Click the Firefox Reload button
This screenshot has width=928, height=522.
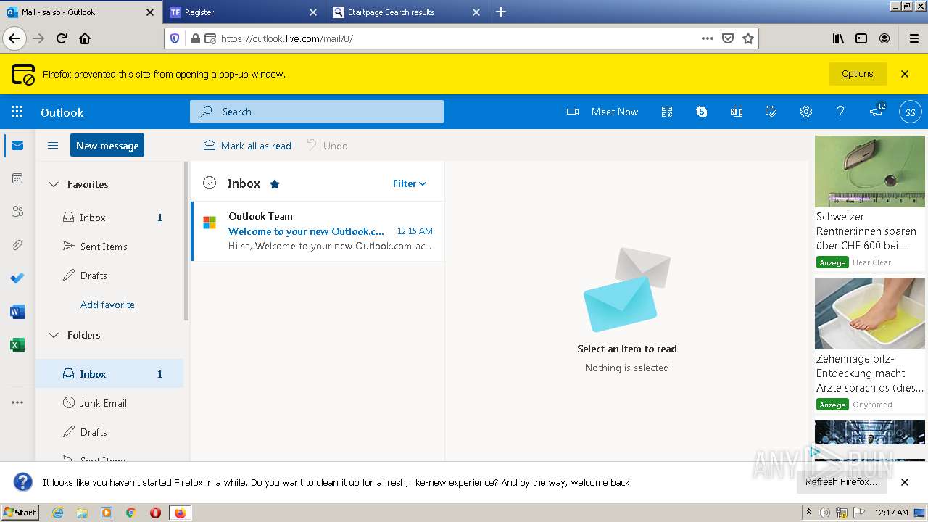coord(62,38)
